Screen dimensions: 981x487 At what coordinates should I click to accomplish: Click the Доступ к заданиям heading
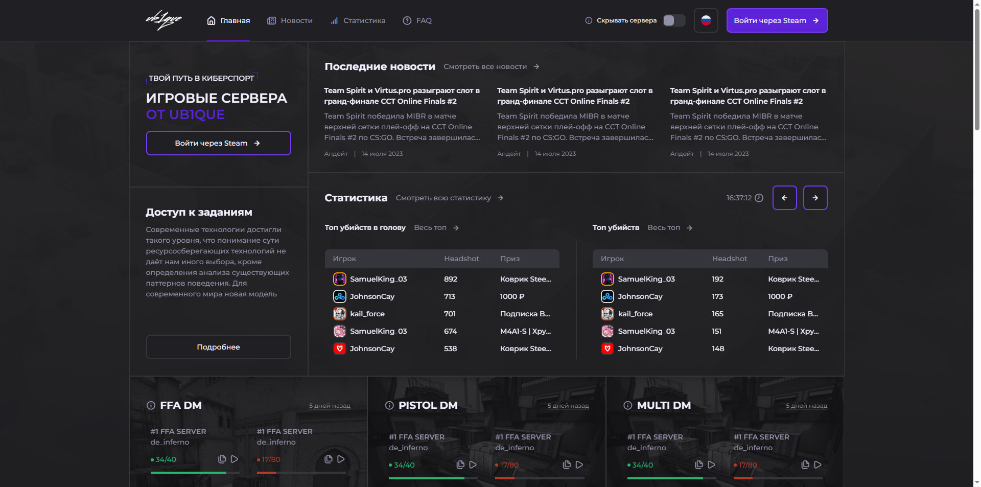click(x=199, y=212)
